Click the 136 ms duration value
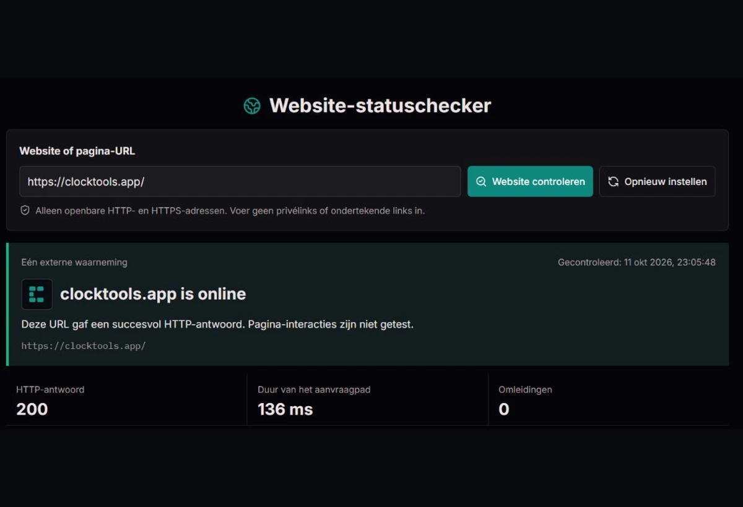The image size is (743, 507). pyautogui.click(x=285, y=409)
